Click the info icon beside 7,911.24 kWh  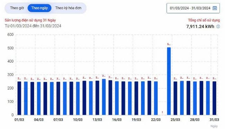tap(218, 27)
